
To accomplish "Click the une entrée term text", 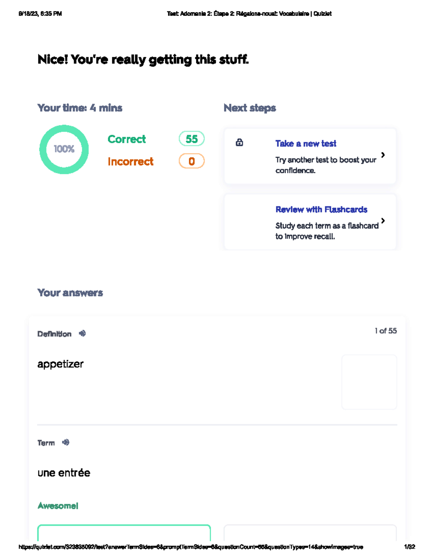I will coord(64,473).
